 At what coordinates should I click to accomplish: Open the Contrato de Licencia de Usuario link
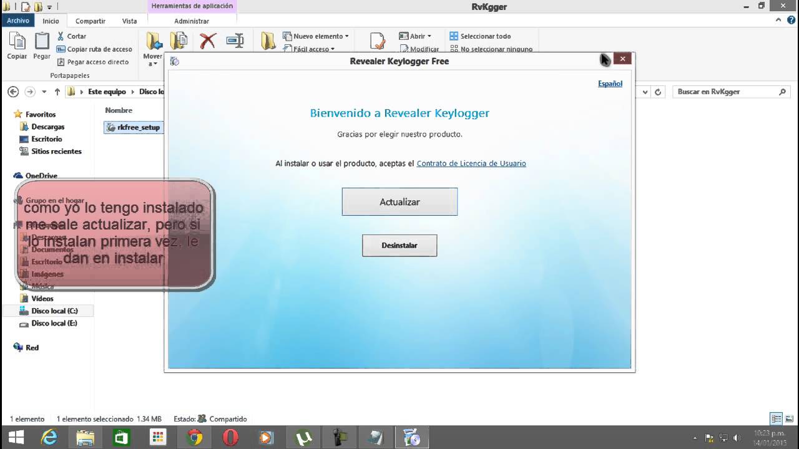click(x=471, y=163)
